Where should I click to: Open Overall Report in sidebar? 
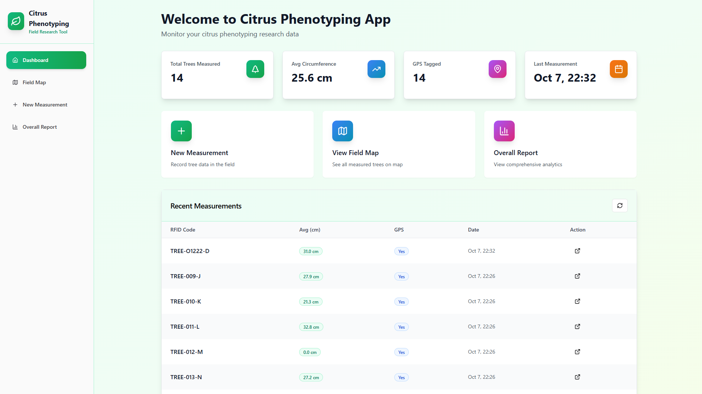[46, 127]
